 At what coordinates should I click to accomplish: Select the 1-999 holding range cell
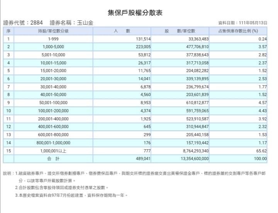(x=53, y=39)
